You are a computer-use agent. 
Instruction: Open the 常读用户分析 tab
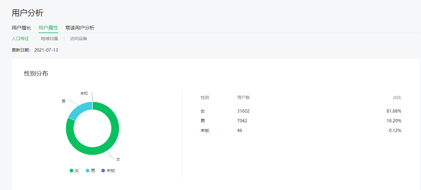[80, 28]
